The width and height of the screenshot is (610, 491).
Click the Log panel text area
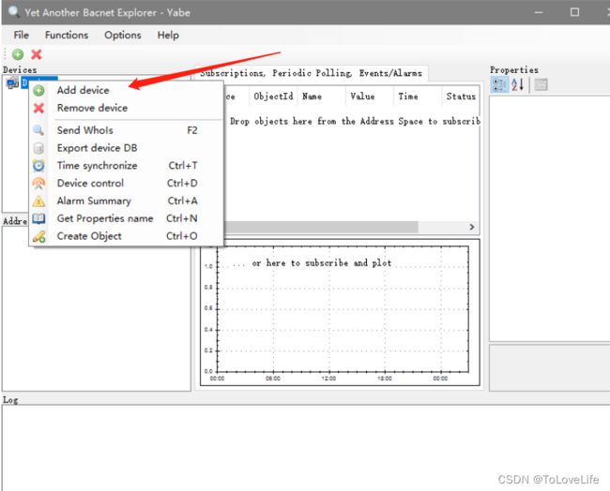point(306,448)
